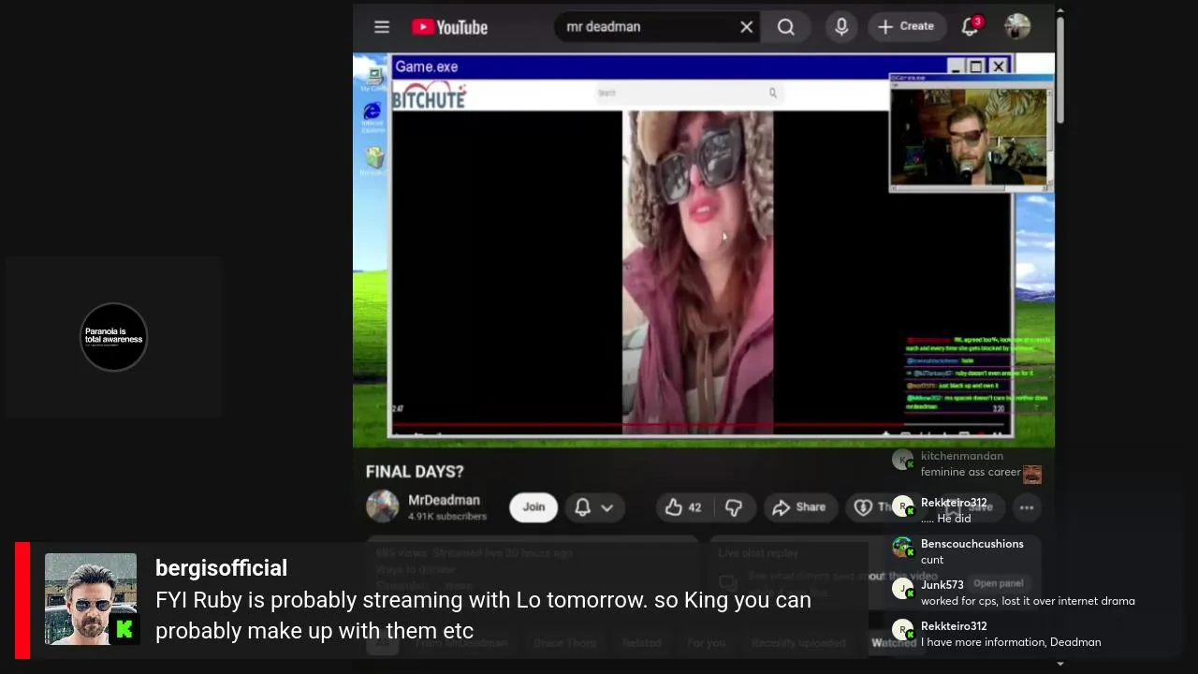Open the account avatar menu

[x=1016, y=26]
